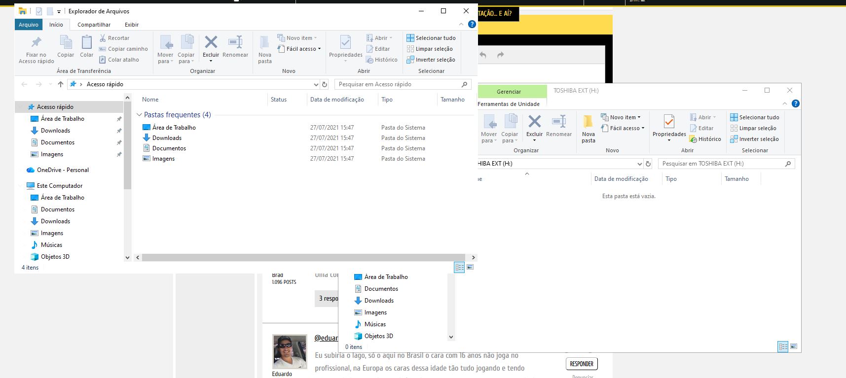
Task: Click the Fixar no Acesso rápido pin icon
Action: click(36, 43)
